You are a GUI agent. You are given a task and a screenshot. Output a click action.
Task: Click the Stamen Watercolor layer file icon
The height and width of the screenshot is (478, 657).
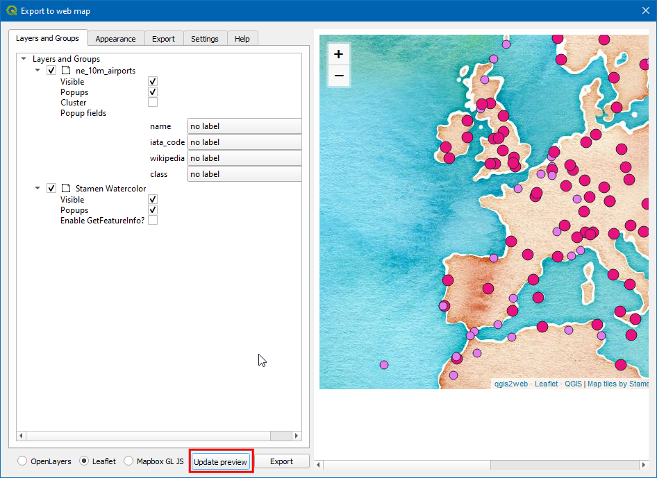(66, 188)
